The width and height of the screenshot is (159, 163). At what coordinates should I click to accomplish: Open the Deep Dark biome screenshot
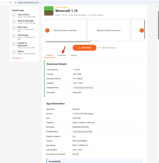coord(65,30)
